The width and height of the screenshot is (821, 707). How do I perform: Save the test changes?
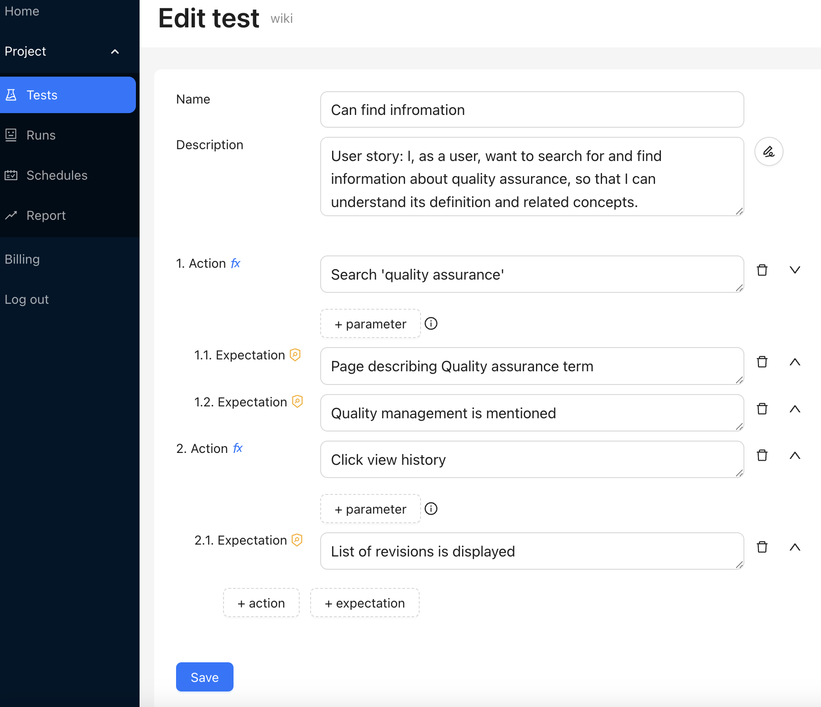[204, 677]
